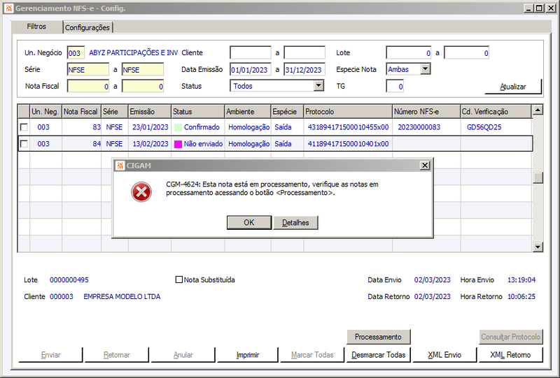
Task: Click the Data Emissão 31/12/2023 field
Action: (x=304, y=70)
